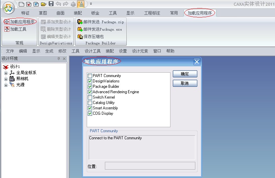This screenshot has width=275, height=178.
Task: Select the 设计1 root tree node
Action: tap(15, 67)
